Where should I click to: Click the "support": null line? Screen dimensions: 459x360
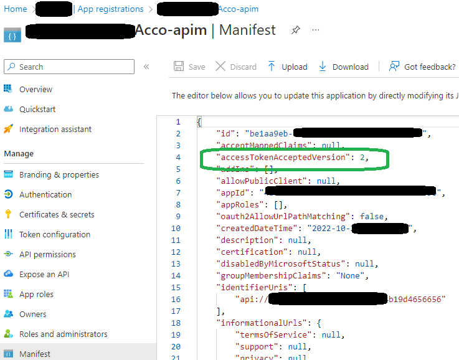(273, 346)
